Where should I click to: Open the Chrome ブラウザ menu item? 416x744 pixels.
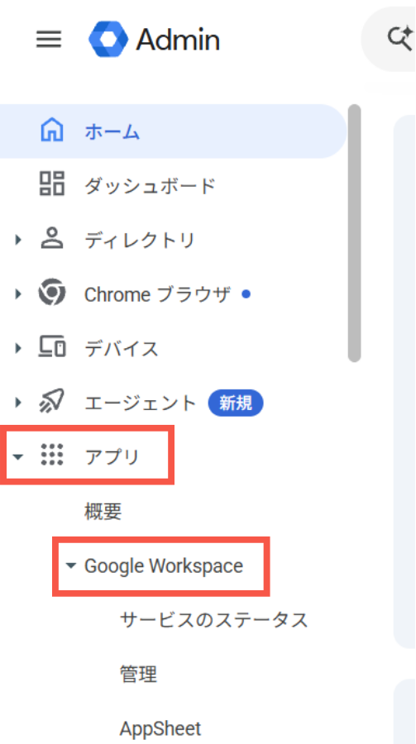(x=157, y=294)
